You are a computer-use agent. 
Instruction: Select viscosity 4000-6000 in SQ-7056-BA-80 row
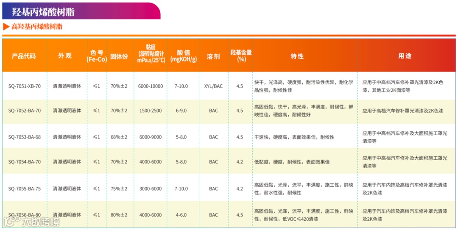tap(151, 215)
